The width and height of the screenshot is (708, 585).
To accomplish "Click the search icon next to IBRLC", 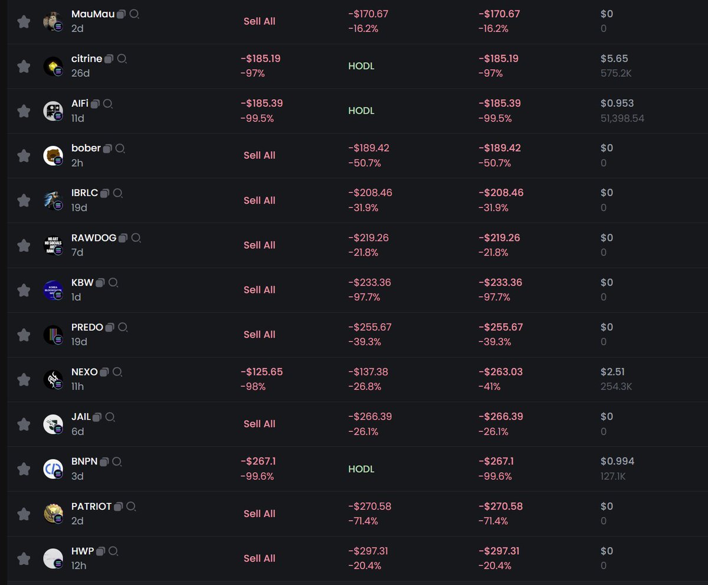I will [118, 194].
